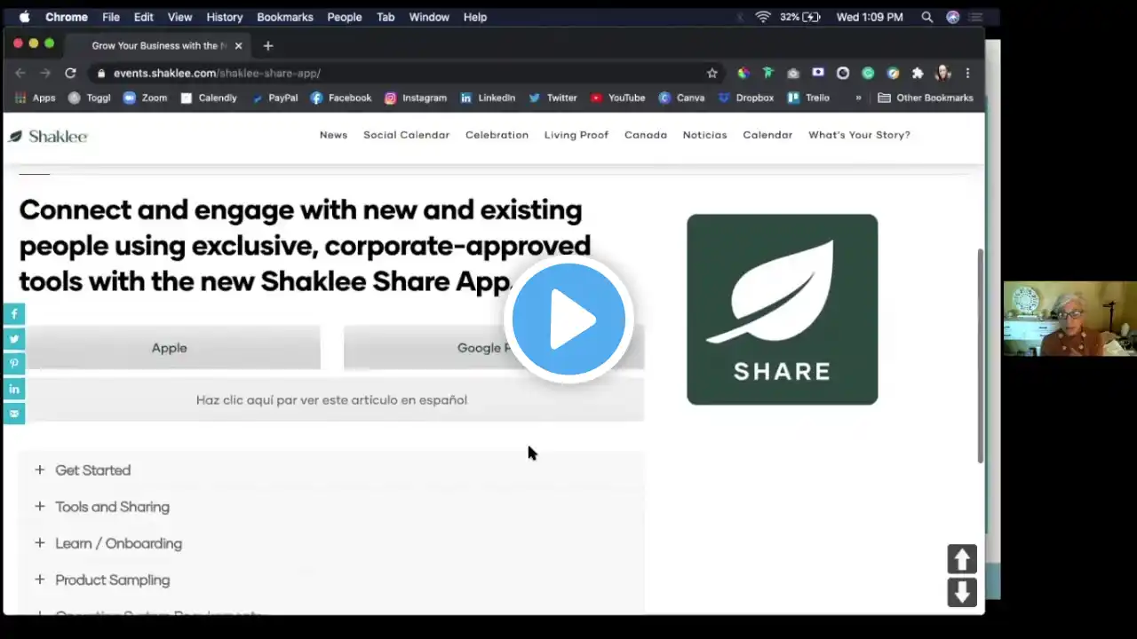Screen dimensions: 1137x639
Task: Open the Chrome profile avatar
Action: (943, 73)
